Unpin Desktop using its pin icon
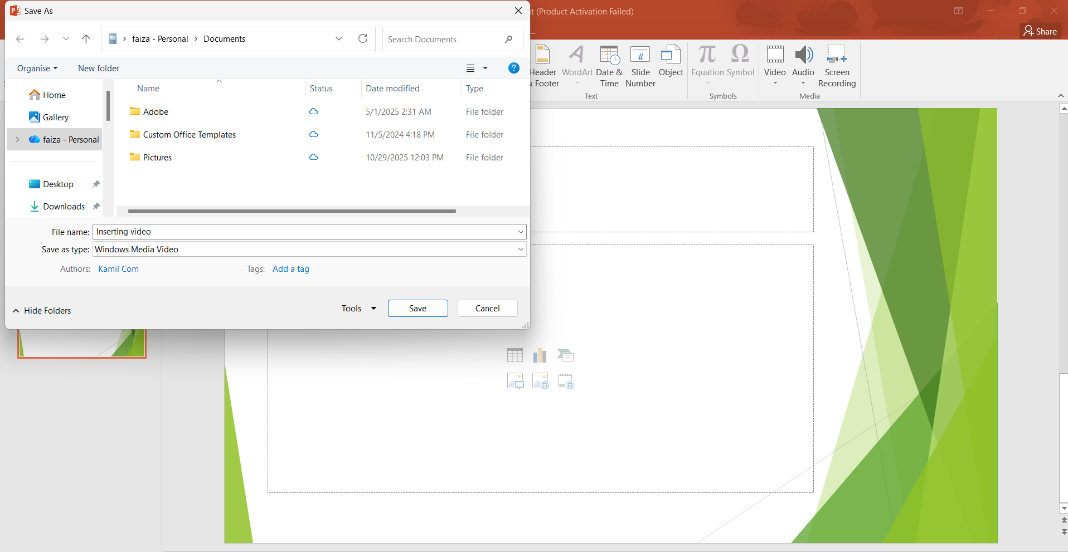Screen dimensions: 1068x552 coord(96,184)
